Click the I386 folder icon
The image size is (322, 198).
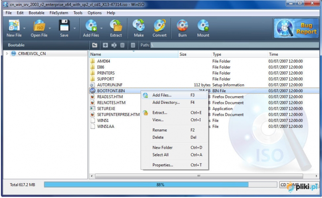point(93,67)
